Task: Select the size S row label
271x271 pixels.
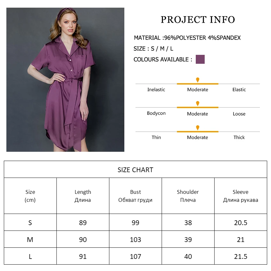Action: click(30, 223)
